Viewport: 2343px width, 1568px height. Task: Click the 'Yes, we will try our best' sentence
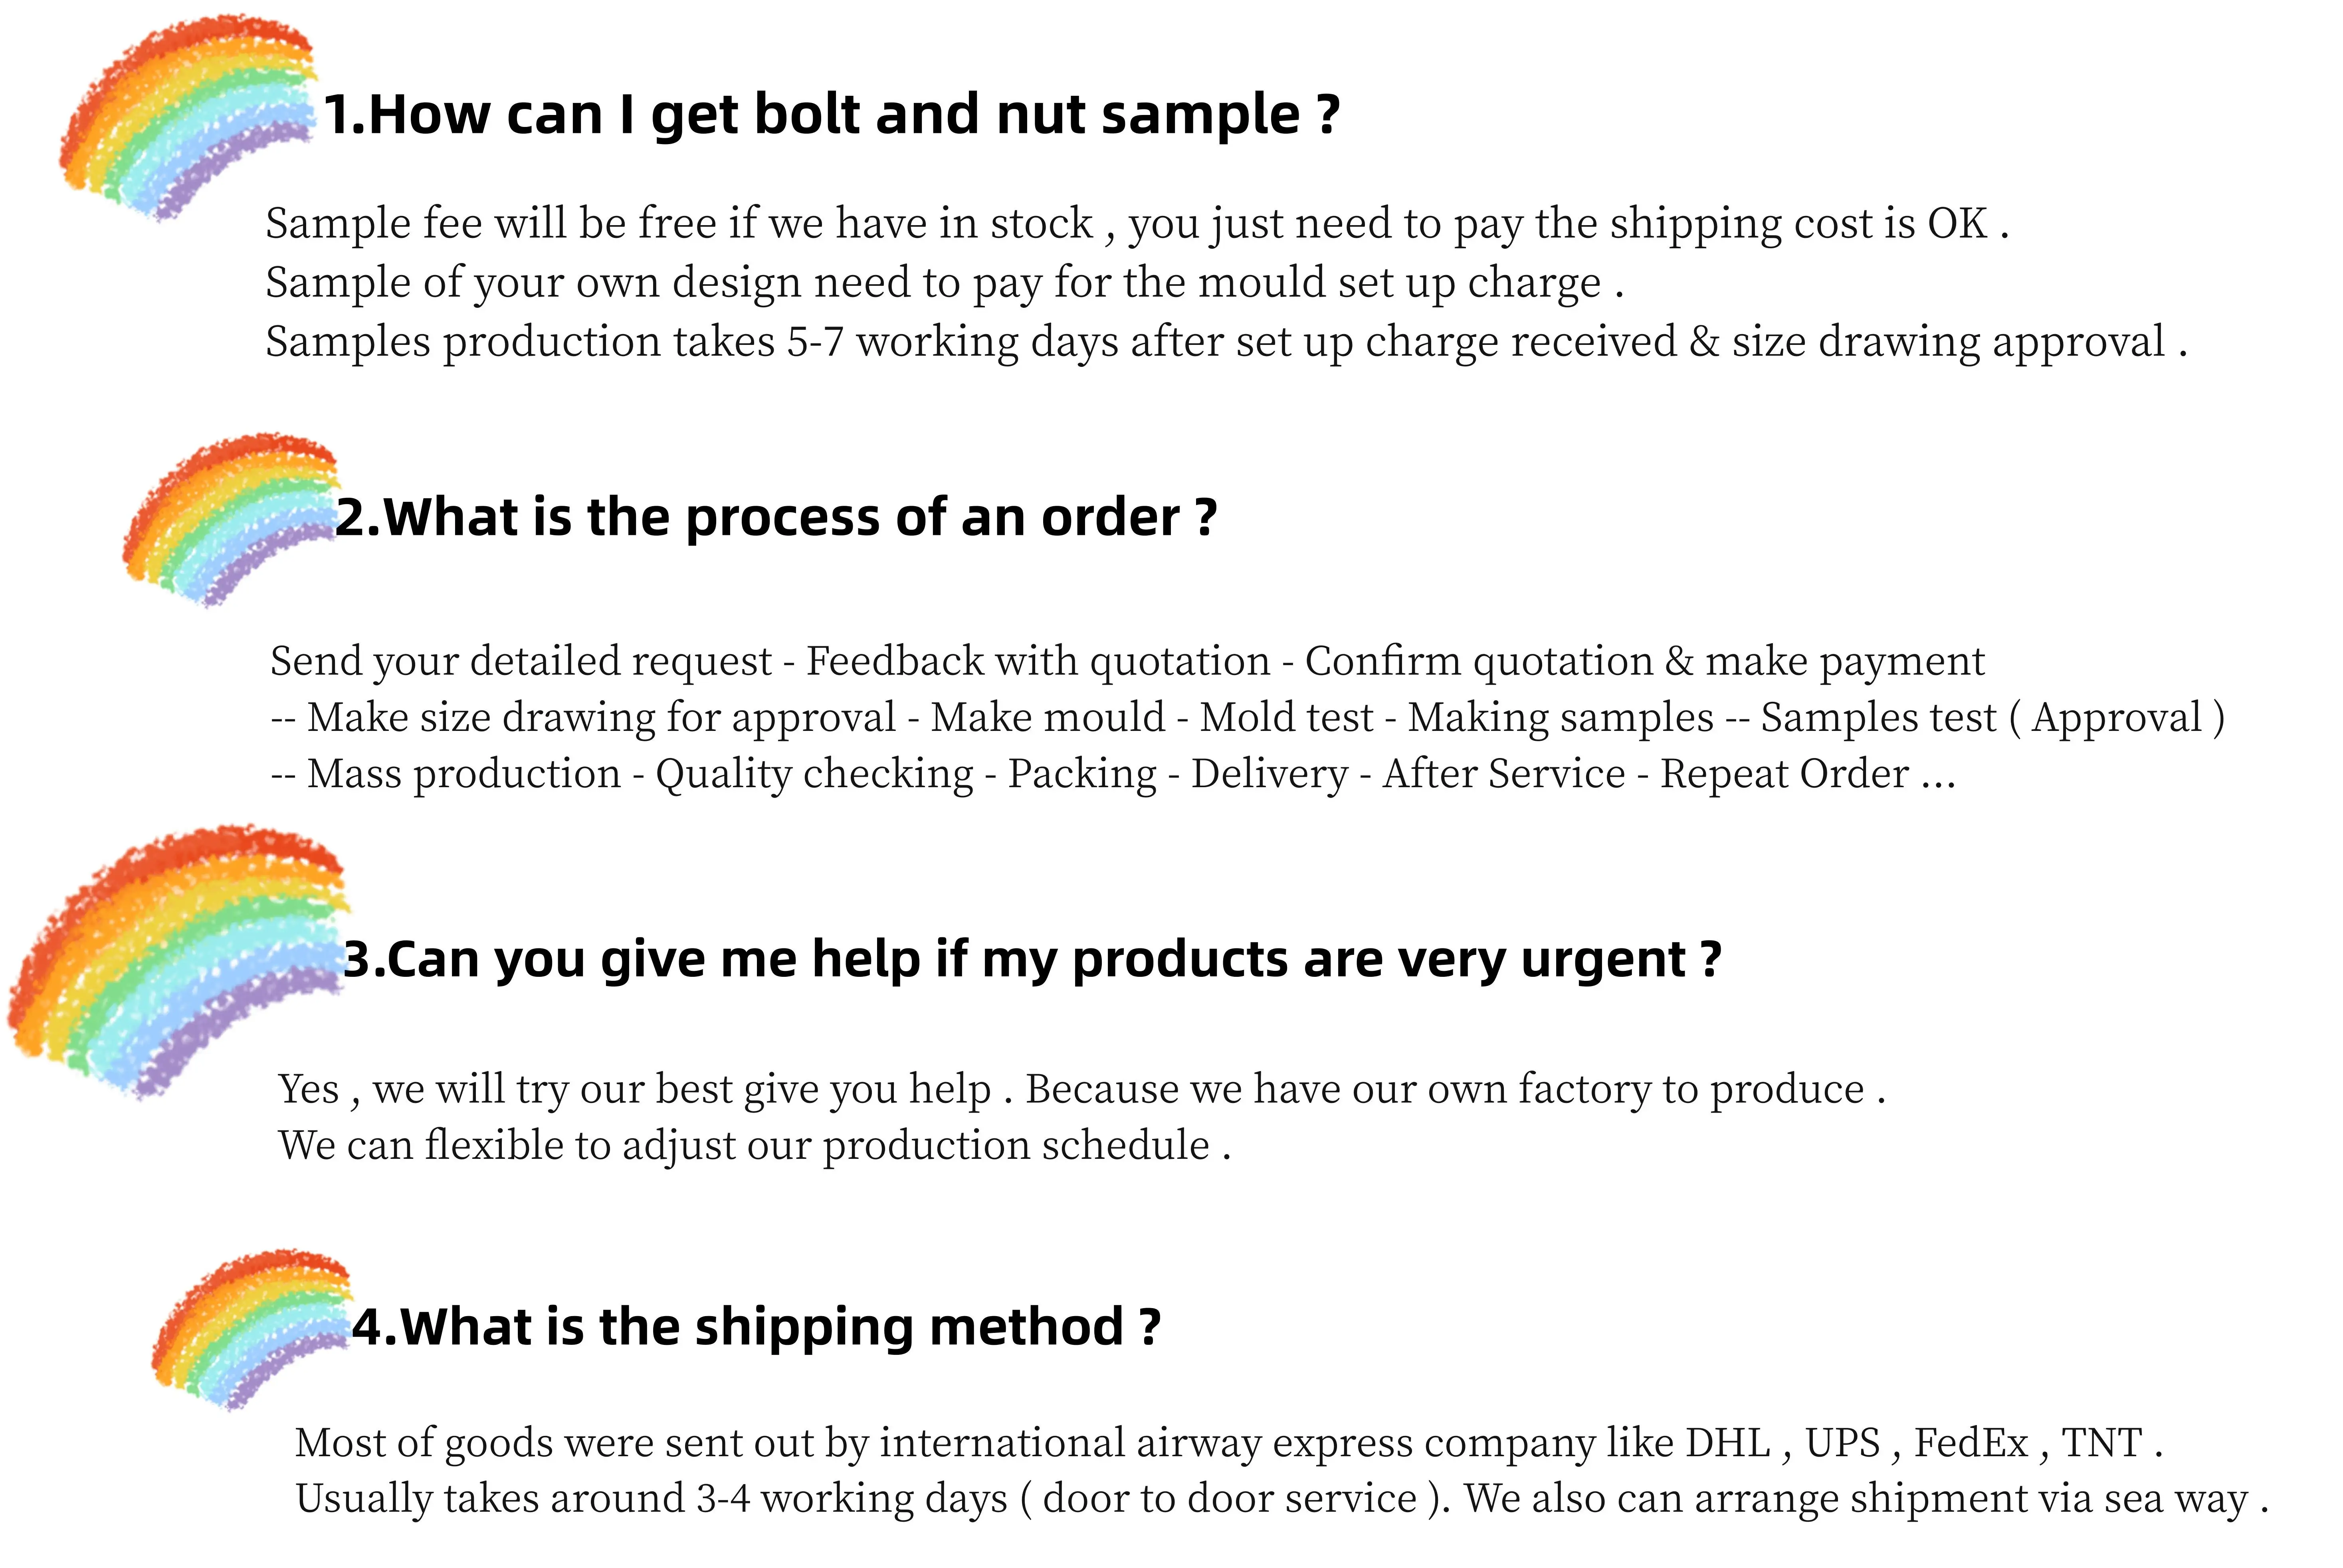1082,1090
